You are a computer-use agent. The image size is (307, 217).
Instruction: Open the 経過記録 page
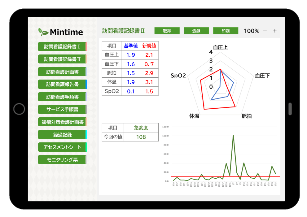[62, 135]
